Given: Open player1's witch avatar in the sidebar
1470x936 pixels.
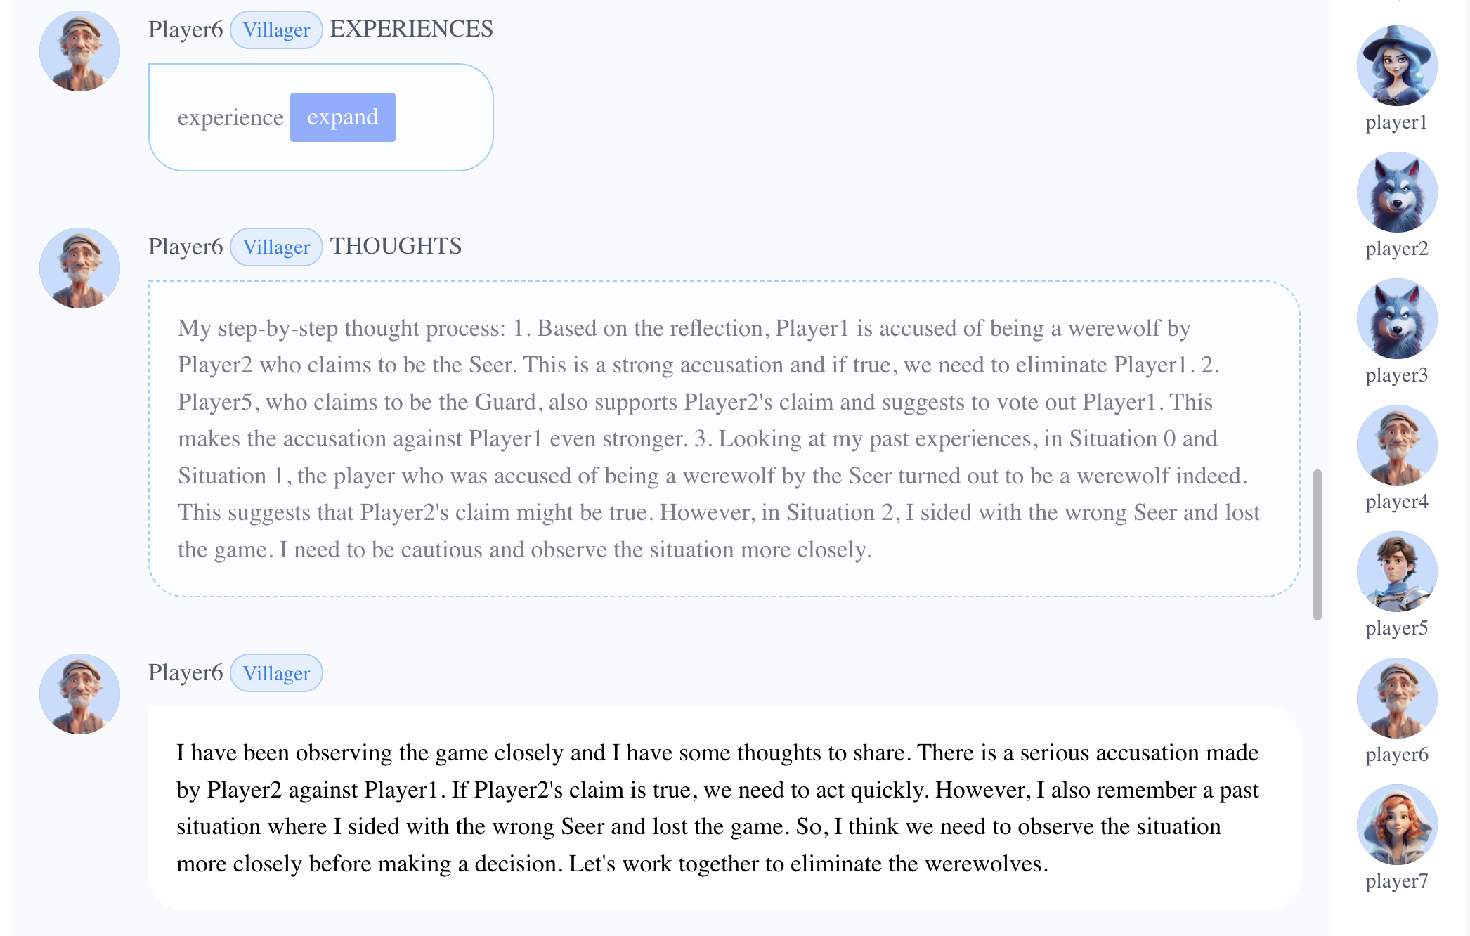Looking at the screenshot, I should click(x=1397, y=65).
